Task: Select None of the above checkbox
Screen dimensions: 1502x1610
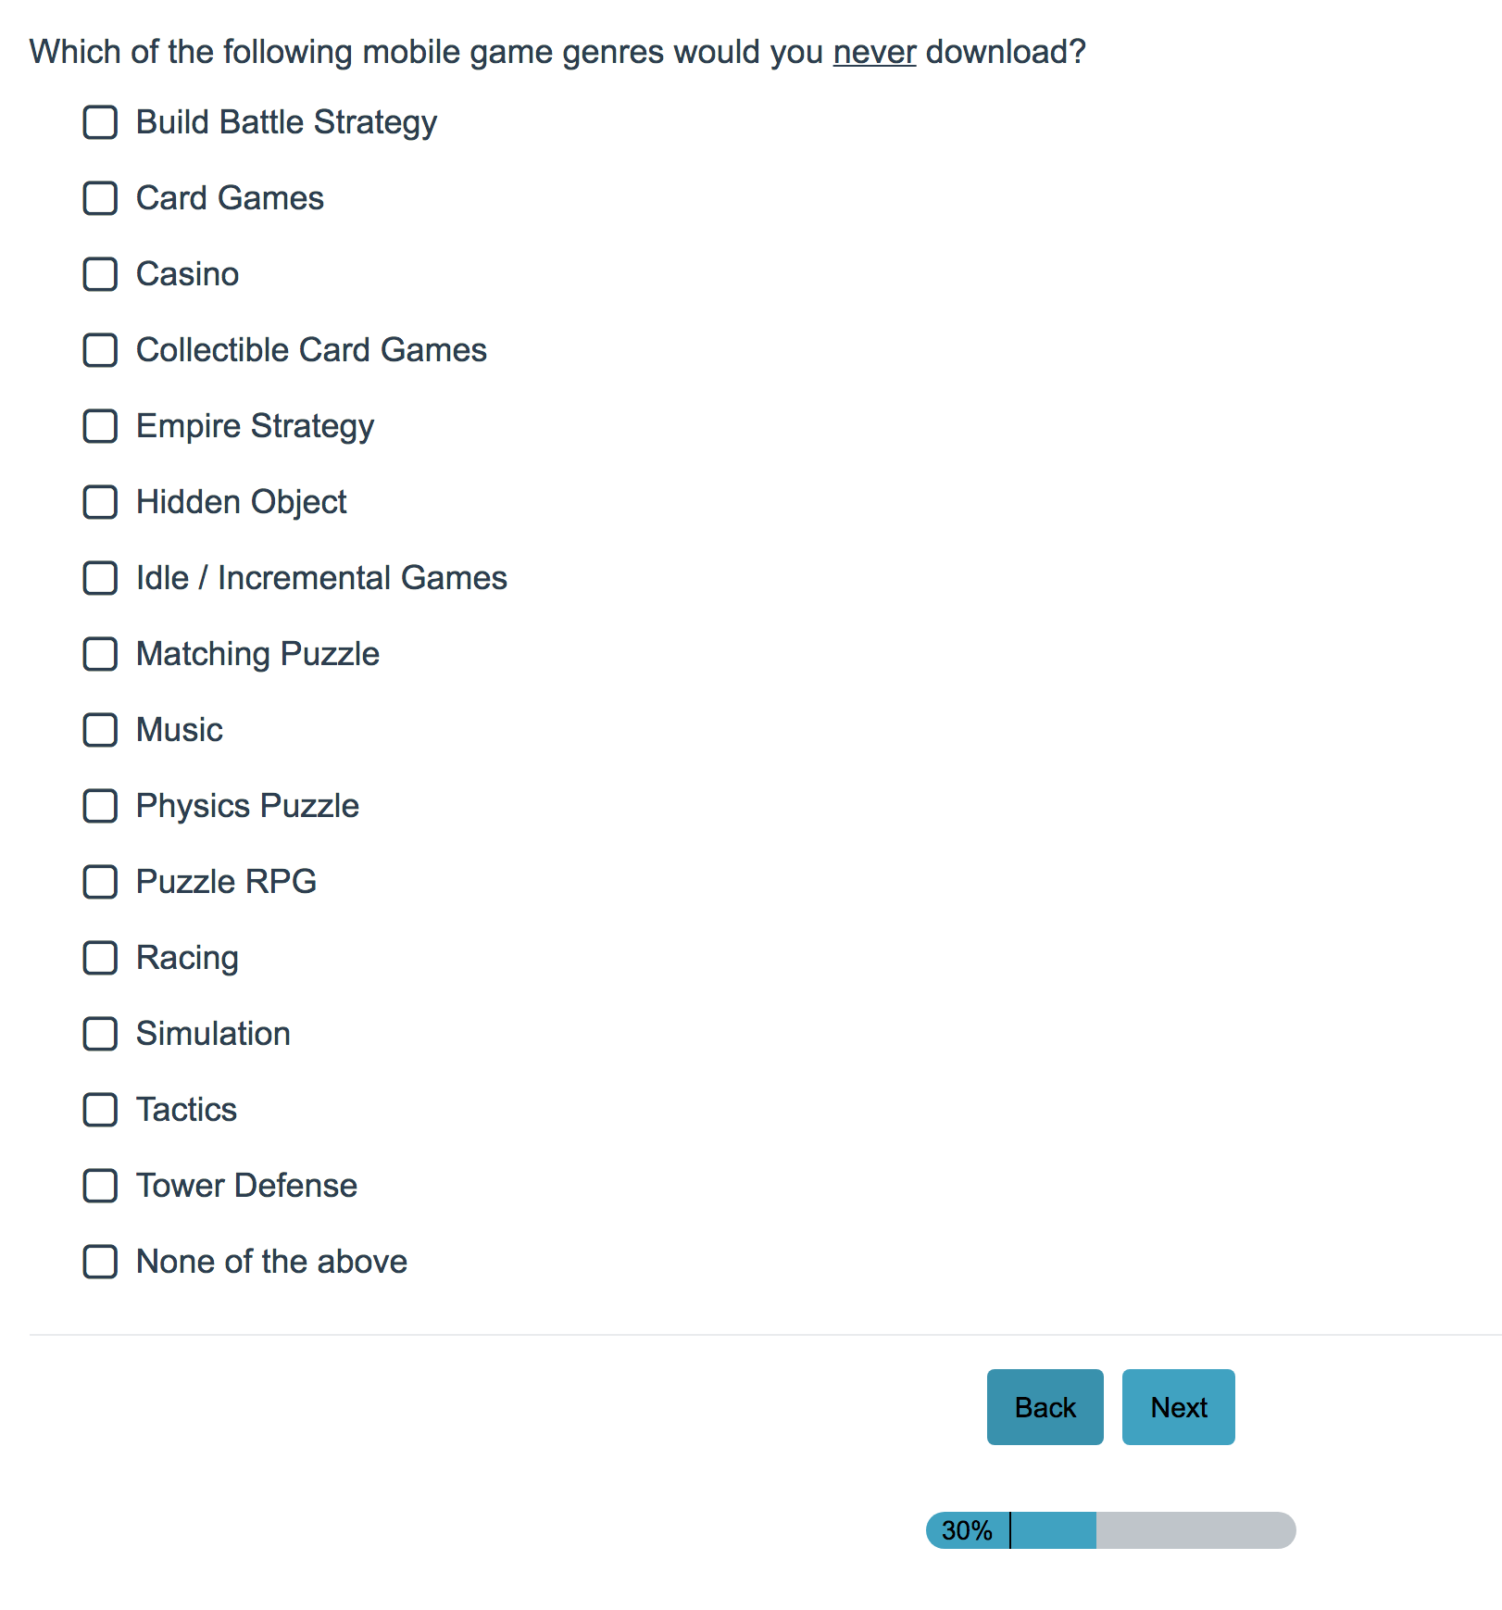Action: coord(100,1262)
